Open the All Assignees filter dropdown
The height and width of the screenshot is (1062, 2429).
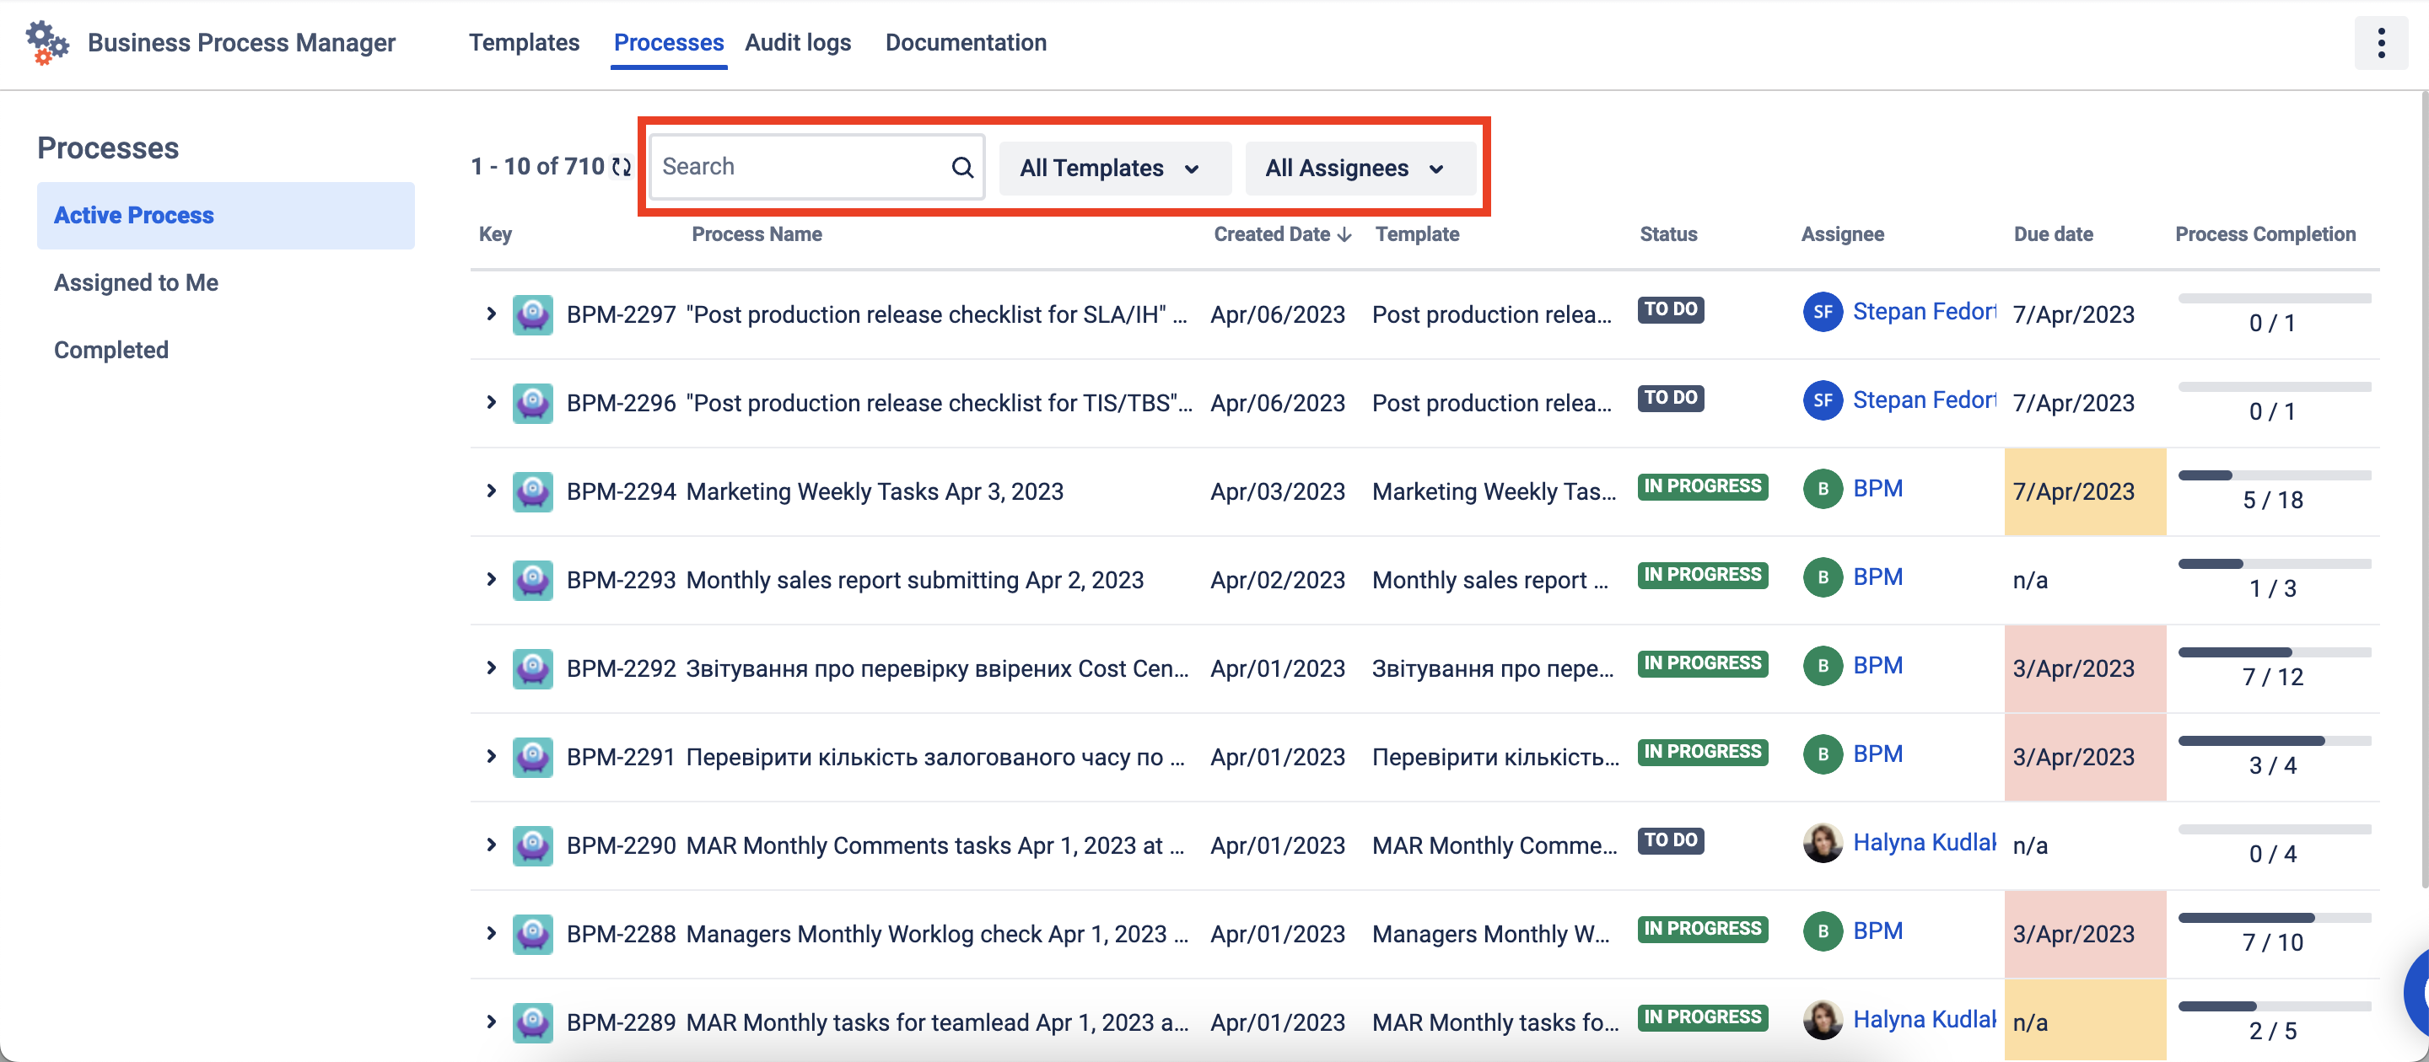1358,168
